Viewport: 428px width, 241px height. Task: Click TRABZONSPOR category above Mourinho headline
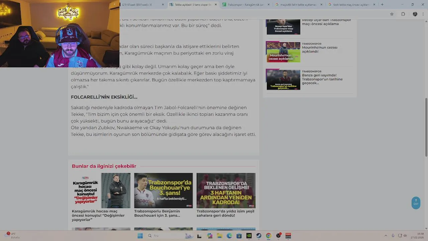312,44
